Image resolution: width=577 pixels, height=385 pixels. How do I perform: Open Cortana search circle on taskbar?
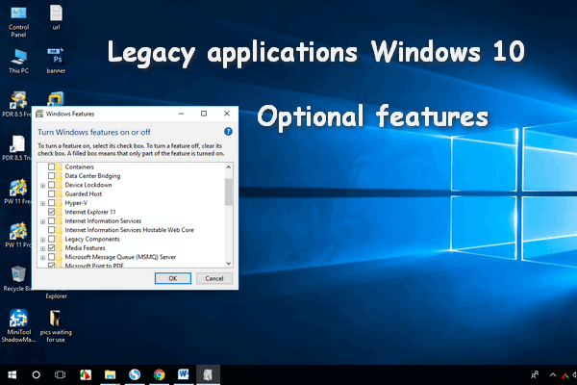(37, 374)
